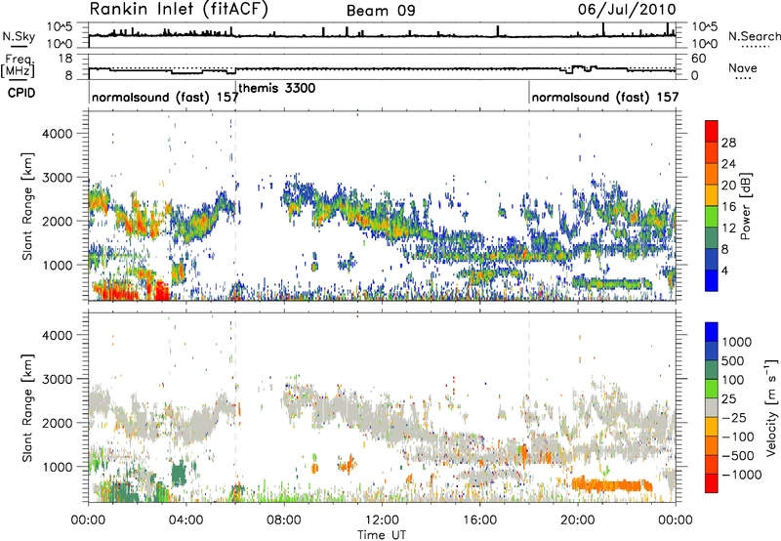Click the dark blue 4–8 dB Power colorbar segment
The image size is (781, 541).
(x=712, y=259)
